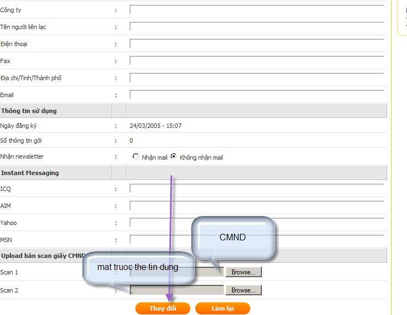Image resolution: width=407 pixels, height=315 pixels.
Task: Select the Nhận mail radio button
Action: pyautogui.click(x=136, y=157)
